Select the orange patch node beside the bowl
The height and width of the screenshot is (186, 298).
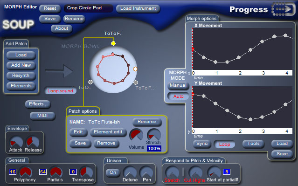[135, 69]
